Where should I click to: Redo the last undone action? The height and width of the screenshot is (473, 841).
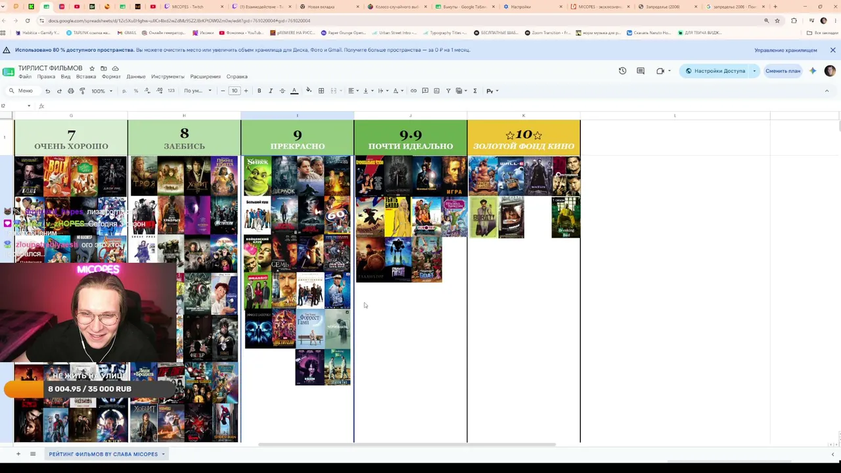(59, 91)
